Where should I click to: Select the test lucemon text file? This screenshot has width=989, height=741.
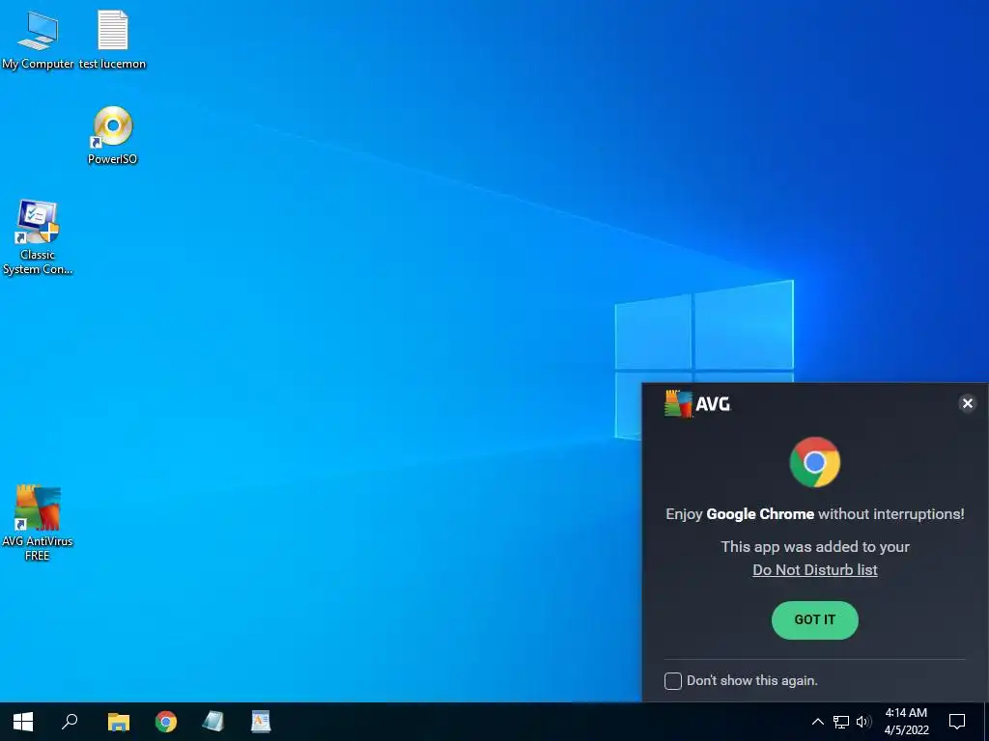[x=112, y=41]
